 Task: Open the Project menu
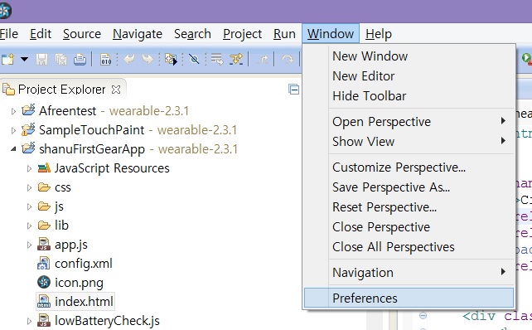(242, 34)
